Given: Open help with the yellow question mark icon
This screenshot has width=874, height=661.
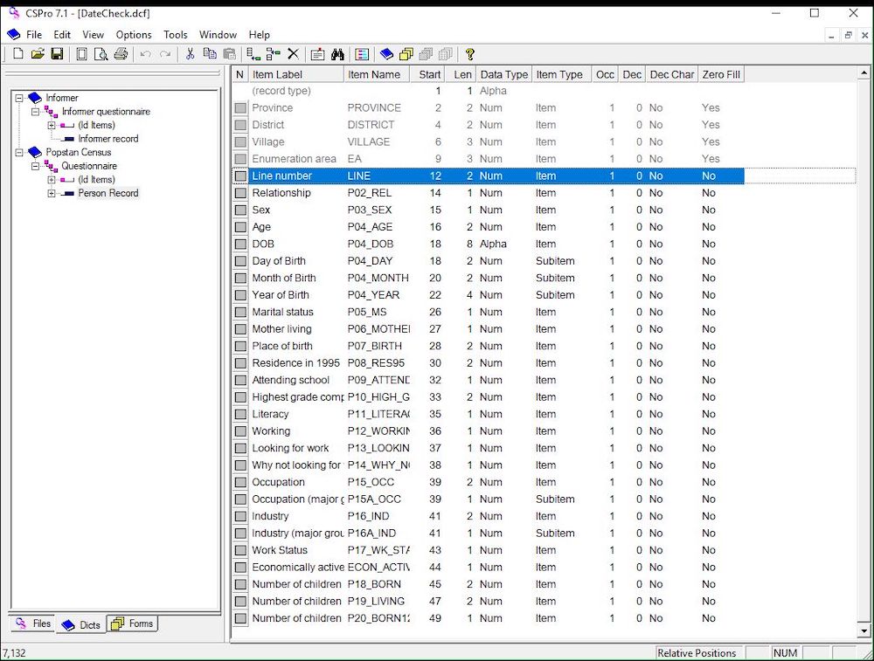Looking at the screenshot, I should [470, 54].
